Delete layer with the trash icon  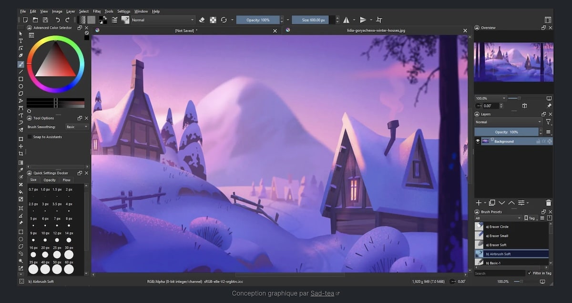pyautogui.click(x=548, y=203)
